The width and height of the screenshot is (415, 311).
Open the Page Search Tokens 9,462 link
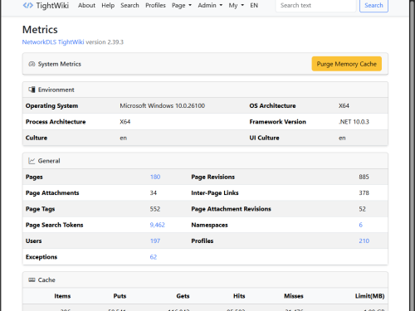pos(158,225)
